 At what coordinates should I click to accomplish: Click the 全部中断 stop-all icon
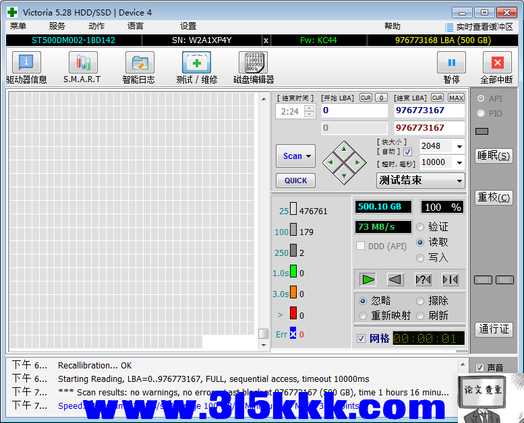tap(497, 63)
